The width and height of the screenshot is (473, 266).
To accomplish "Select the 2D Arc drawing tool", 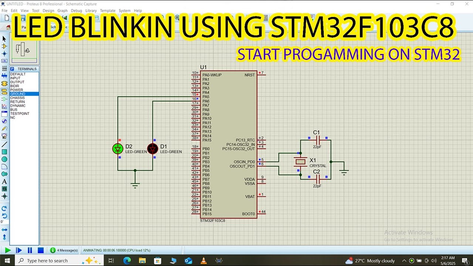I will (4, 166).
